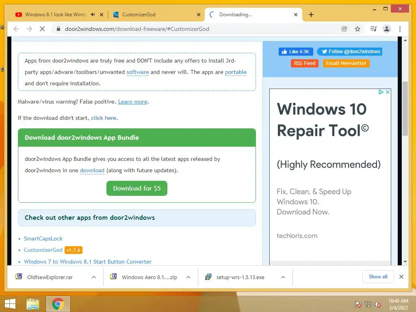Click the Check out other apps heading
Viewport: 416px width, 312px height.
coord(137,218)
